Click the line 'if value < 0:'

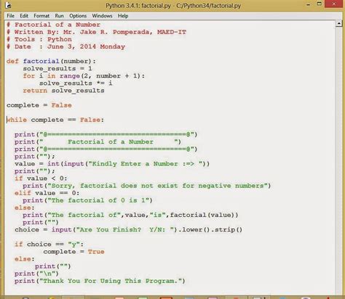point(41,179)
